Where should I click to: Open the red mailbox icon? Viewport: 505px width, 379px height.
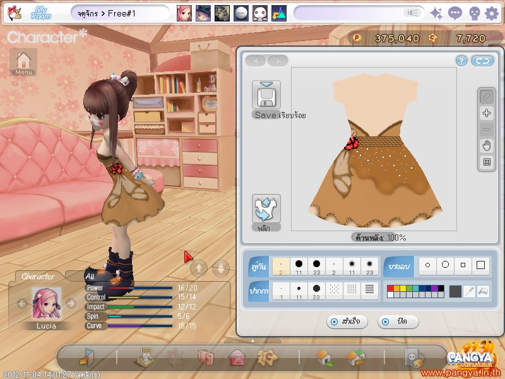(x=237, y=358)
